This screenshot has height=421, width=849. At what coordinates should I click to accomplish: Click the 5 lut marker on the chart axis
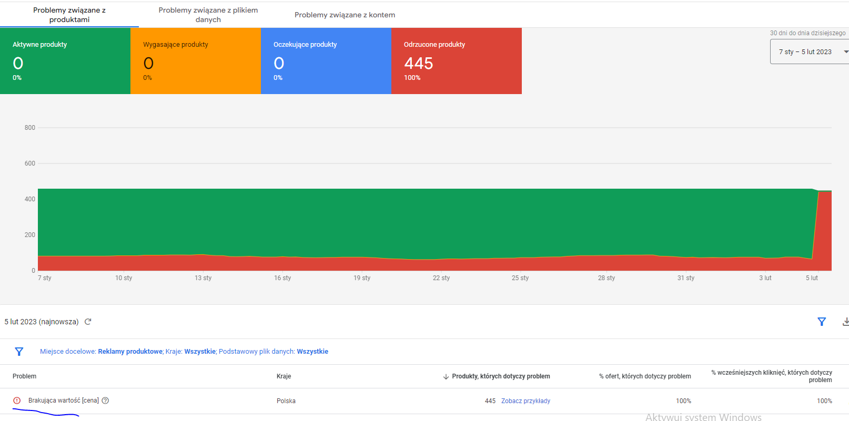tap(812, 278)
